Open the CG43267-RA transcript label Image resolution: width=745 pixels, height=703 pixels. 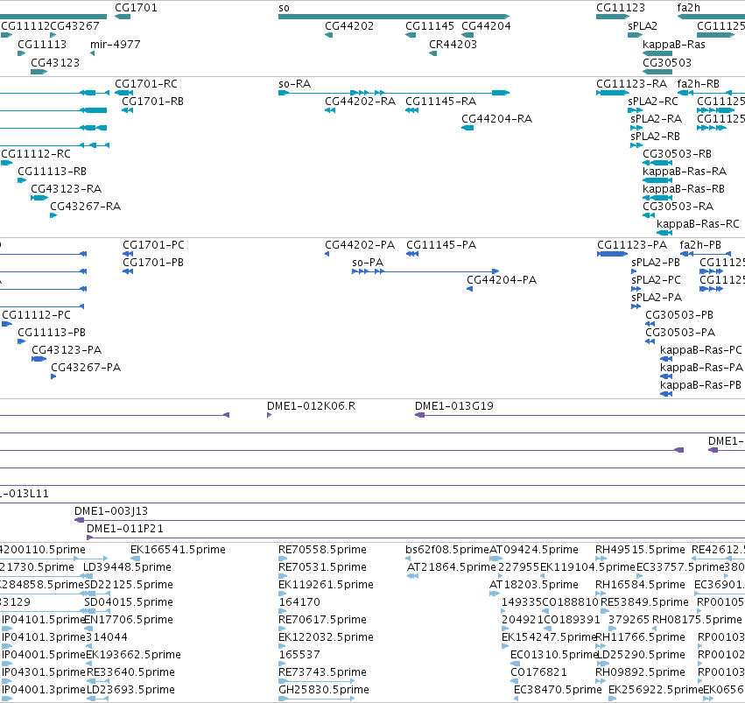[86, 206]
